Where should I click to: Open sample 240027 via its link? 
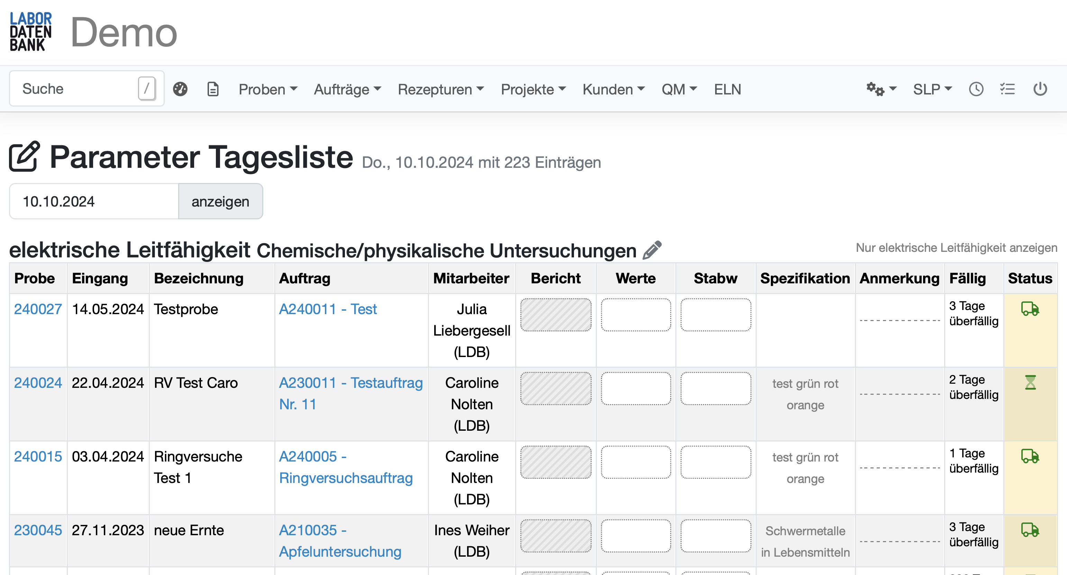38,308
